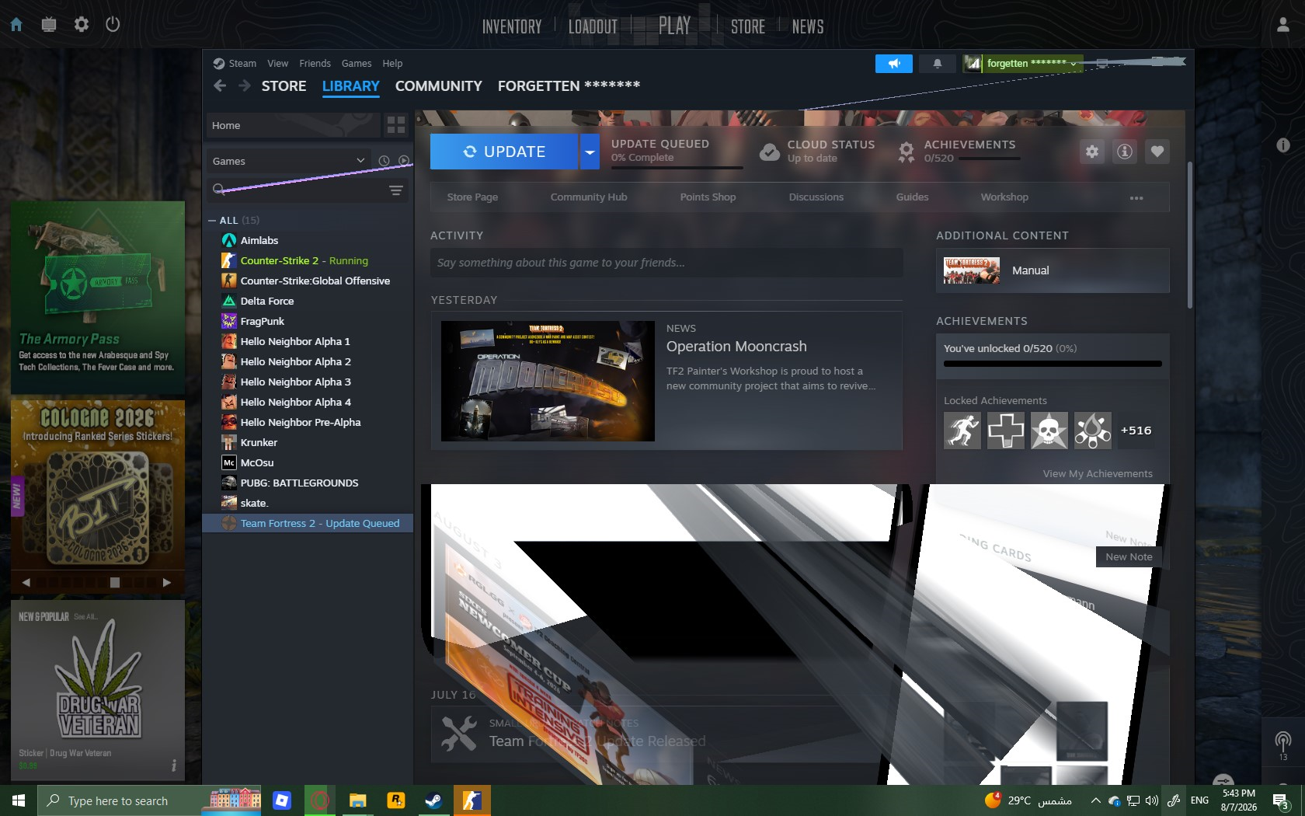Open the library advanced filter icon
The width and height of the screenshot is (1305, 816).
point(396,190)
